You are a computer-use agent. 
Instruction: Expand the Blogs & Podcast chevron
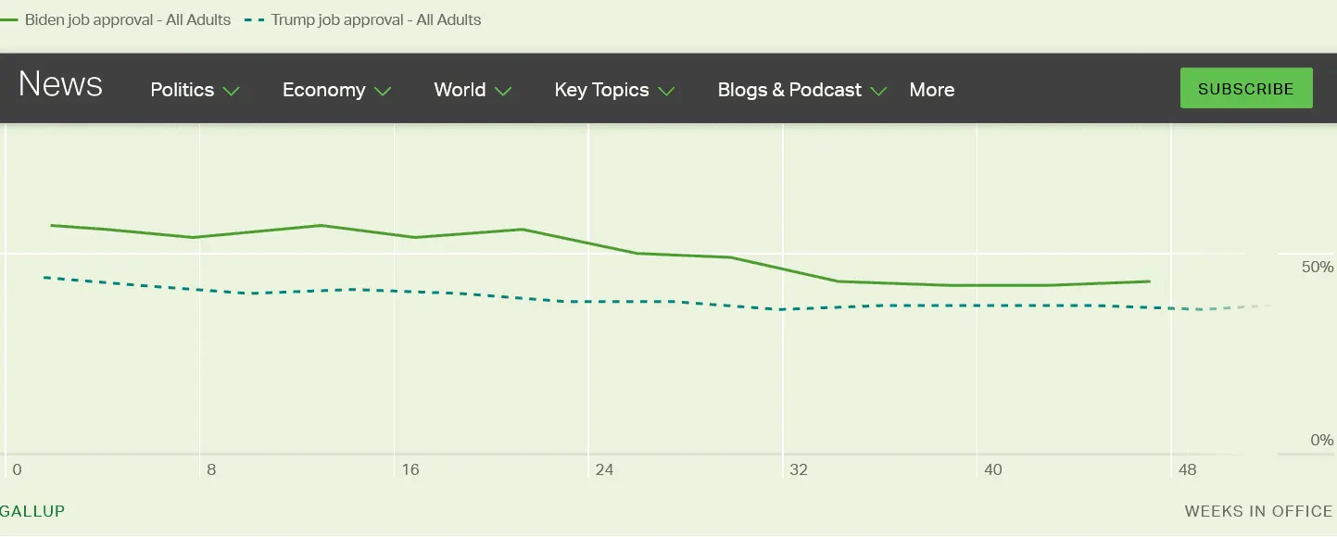879,91
